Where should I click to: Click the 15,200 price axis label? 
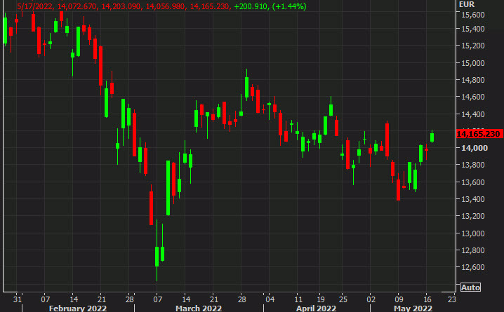[x=473, y=46]
